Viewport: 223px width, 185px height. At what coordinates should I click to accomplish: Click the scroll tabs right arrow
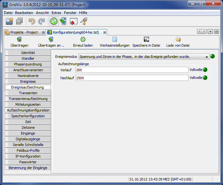click(204, 32)
